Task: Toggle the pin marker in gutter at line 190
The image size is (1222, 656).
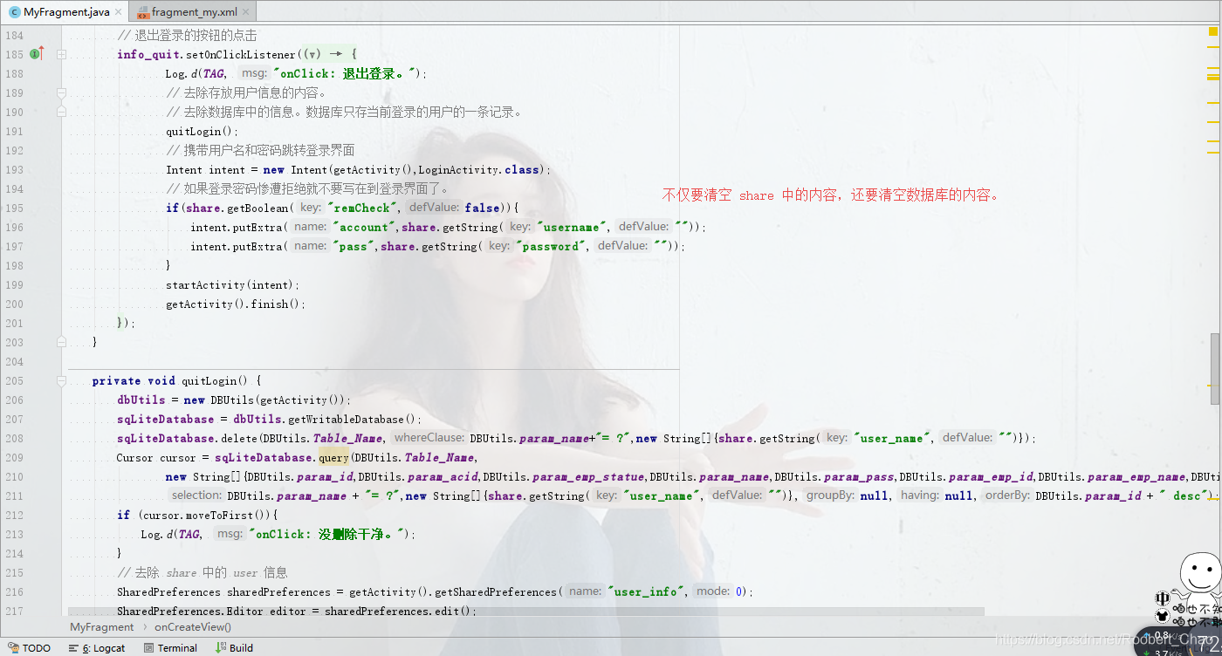Action: pos(61,112)
